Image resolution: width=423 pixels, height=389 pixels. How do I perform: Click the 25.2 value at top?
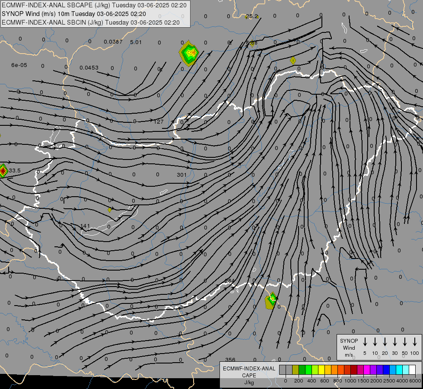[x=252, y=16]
